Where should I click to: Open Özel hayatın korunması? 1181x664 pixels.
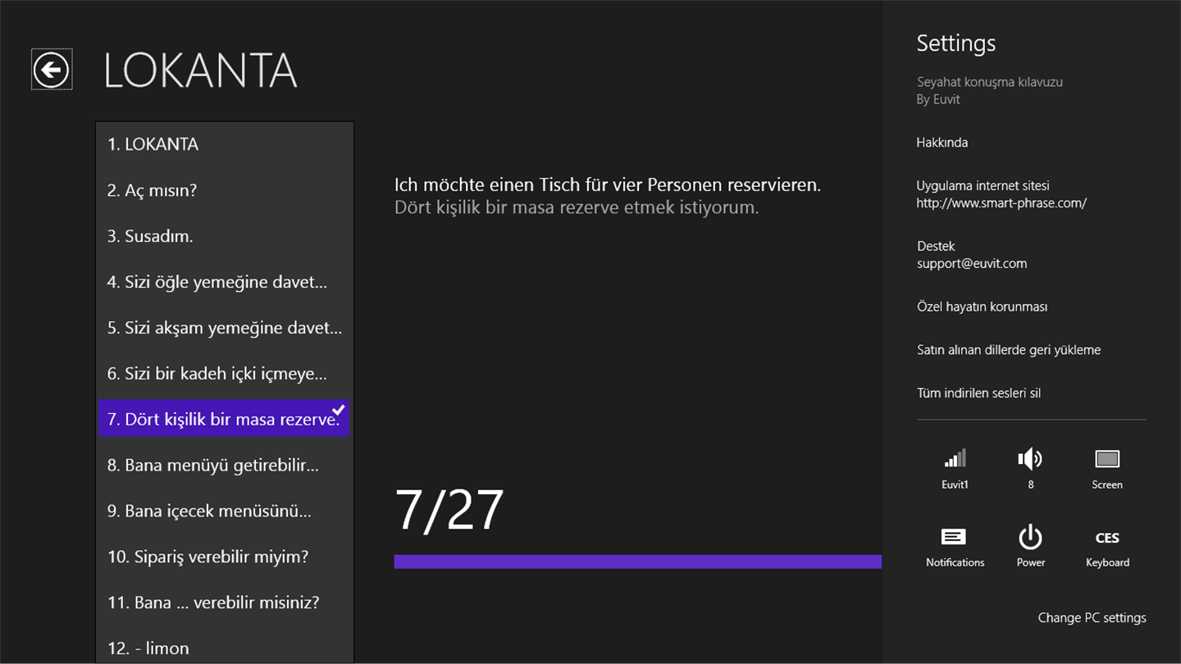tap(982, 307)
